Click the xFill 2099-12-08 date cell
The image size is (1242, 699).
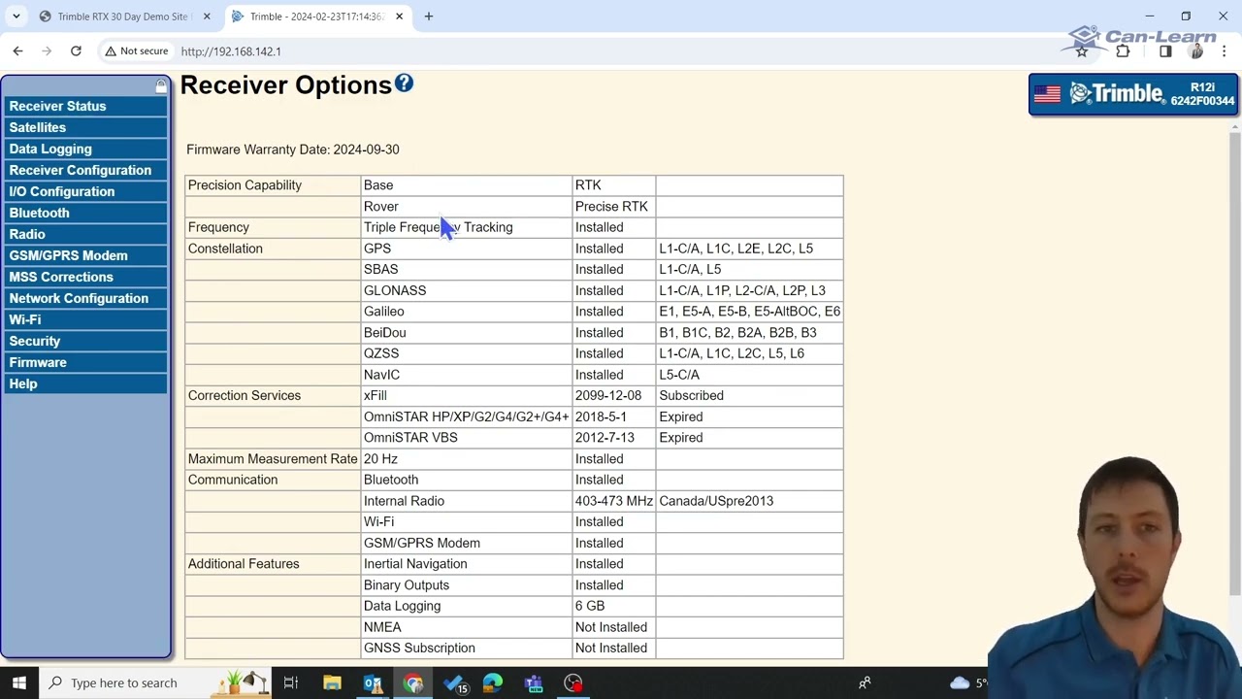coord(613,396)
